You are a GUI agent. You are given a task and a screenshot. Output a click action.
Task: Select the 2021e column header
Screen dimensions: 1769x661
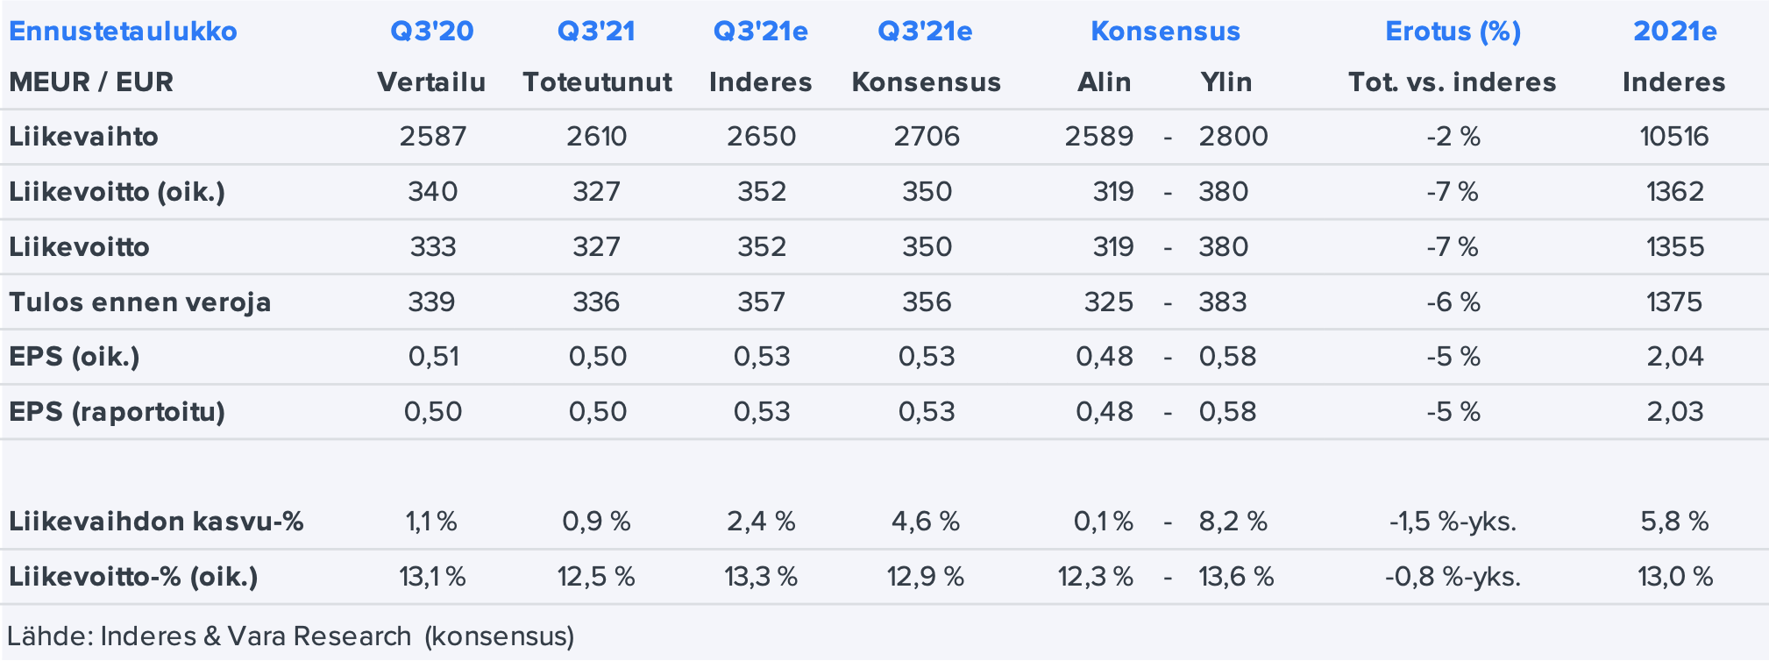pos(1674,32)
